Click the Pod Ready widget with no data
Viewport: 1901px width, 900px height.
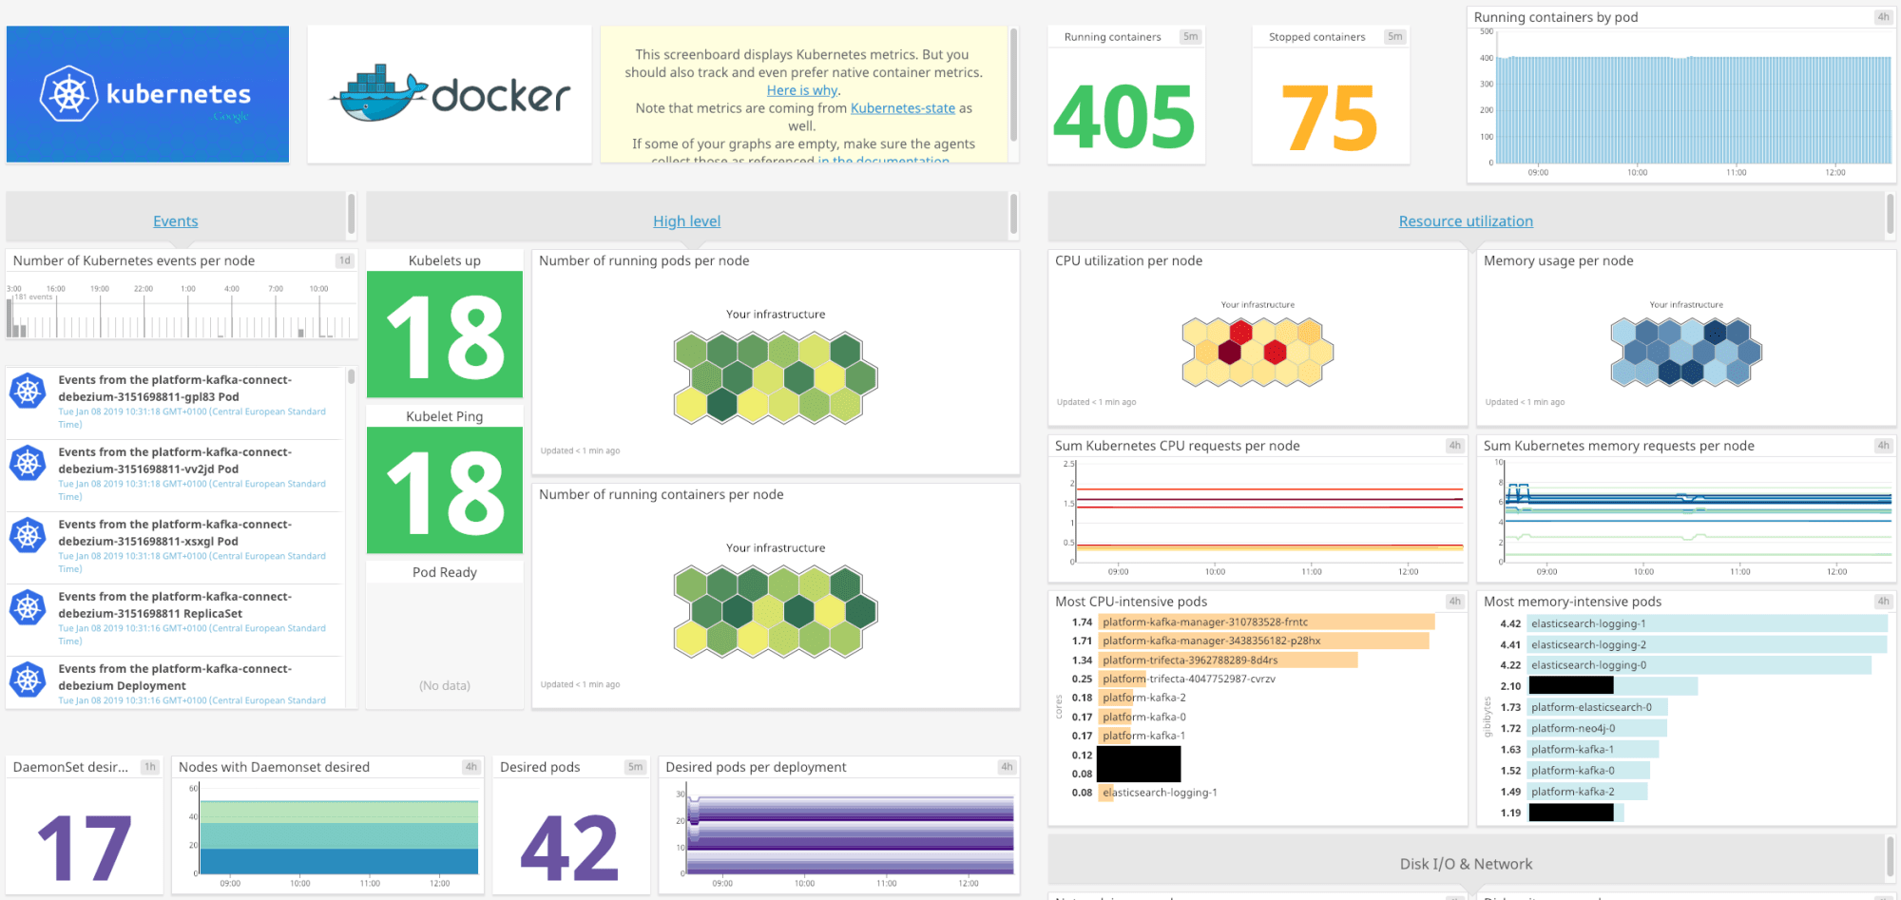445,635
